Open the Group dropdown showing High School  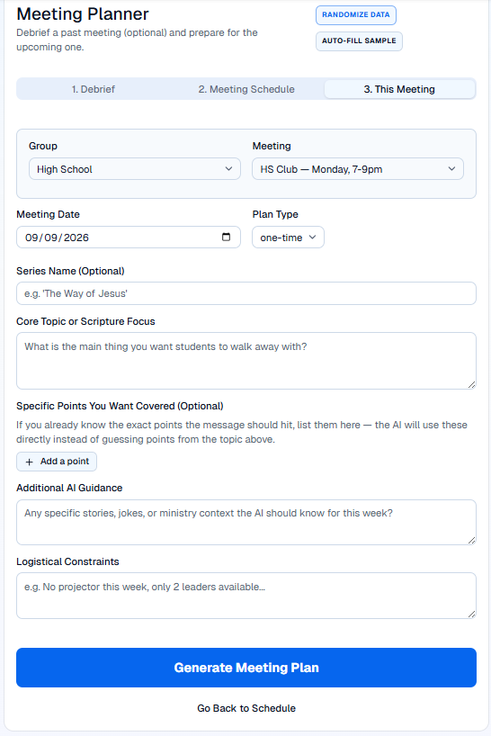[x=135, y=169]
